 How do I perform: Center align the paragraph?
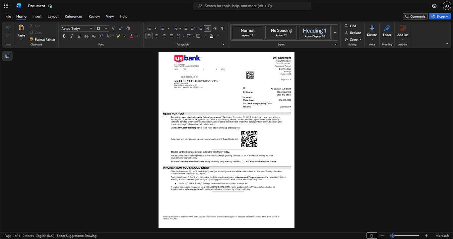157,36
